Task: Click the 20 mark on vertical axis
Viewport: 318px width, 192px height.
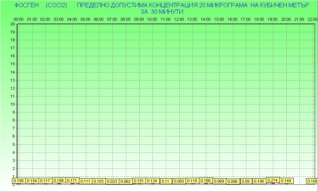Action: pyautogui.click(x=13, y=24)
